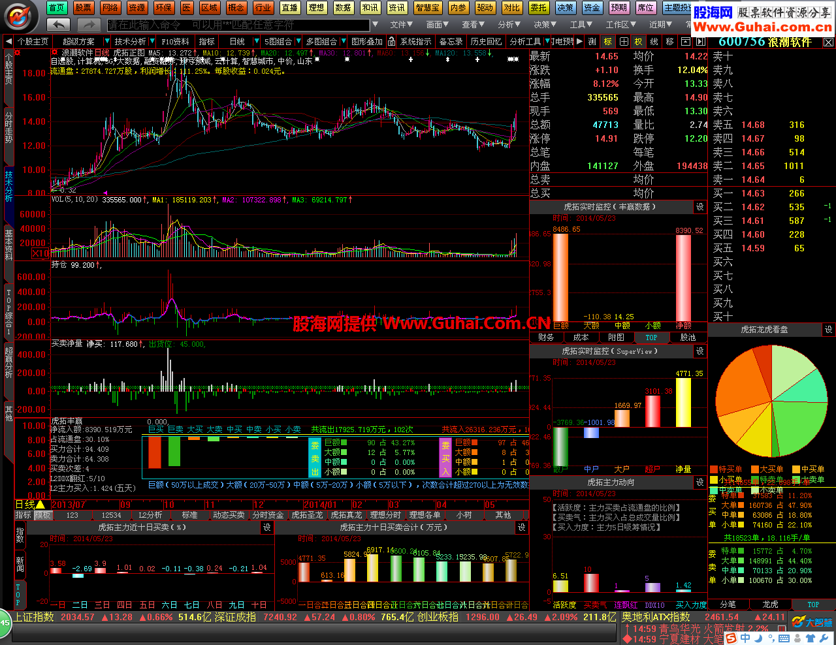Click the crosshair grid toolbar icon
The image size is (836, 645).
[624, 41]
